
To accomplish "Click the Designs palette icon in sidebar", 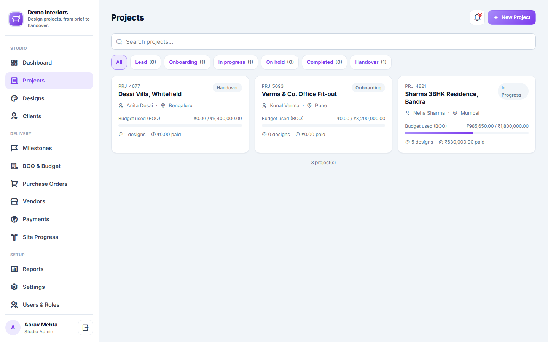I will [14, 98].
